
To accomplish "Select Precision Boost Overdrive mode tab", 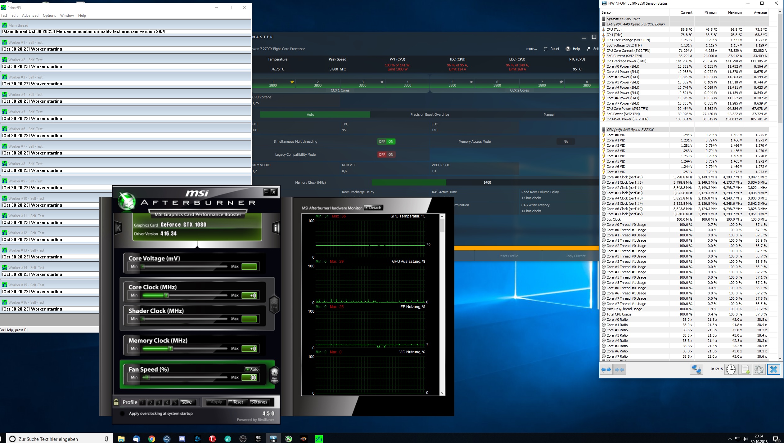I will (430, 114).
